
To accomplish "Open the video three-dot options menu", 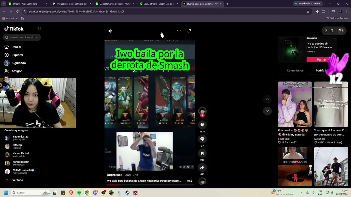I will pos(179,31).
